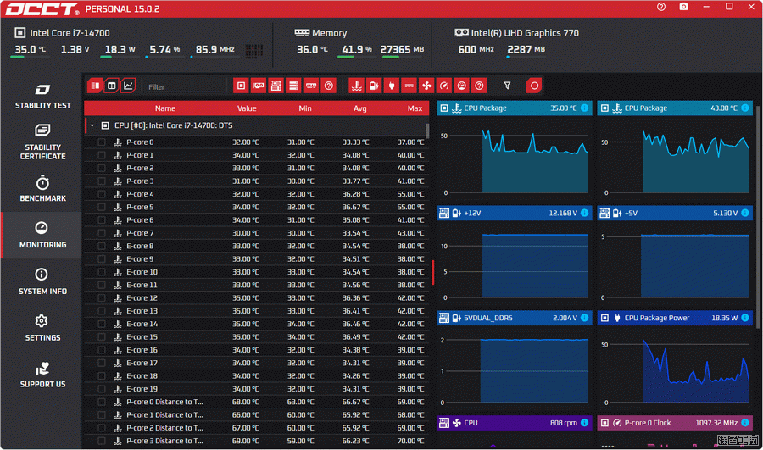763x450 pixels.
Task: Sort the sensor list by Name header
Action: tap(165, 108)
